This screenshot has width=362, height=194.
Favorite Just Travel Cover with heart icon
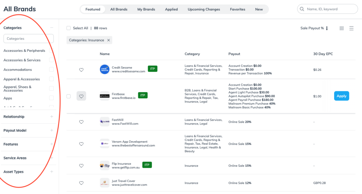pos(81,183)
